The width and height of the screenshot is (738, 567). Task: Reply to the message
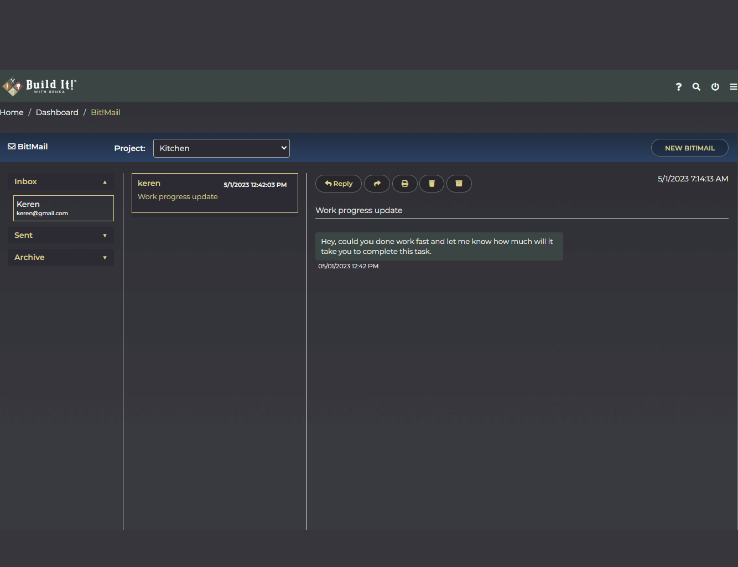tap(339, 184)
